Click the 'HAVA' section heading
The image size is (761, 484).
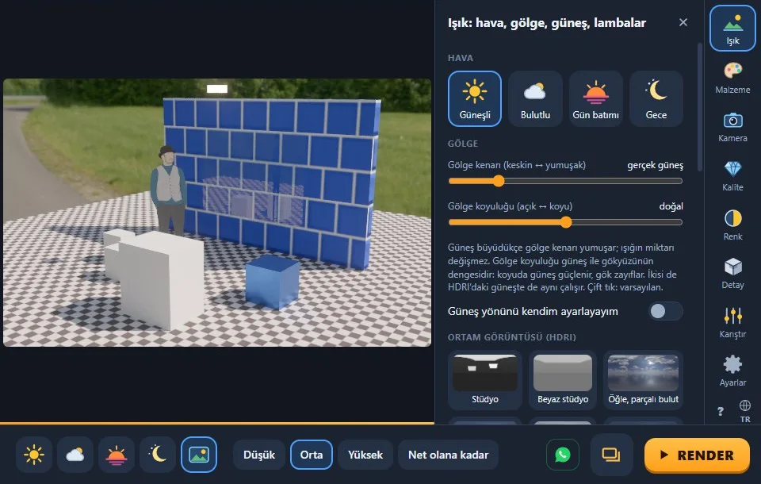point(460,58)
